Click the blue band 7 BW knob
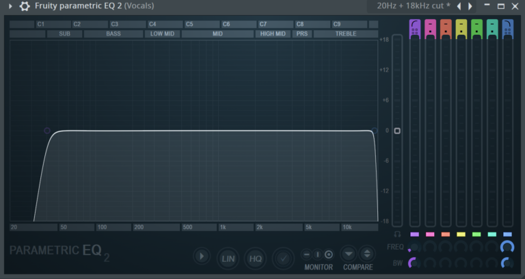Image resolution: width=525 pixels, height=279 pixels. tap(508, 263)
